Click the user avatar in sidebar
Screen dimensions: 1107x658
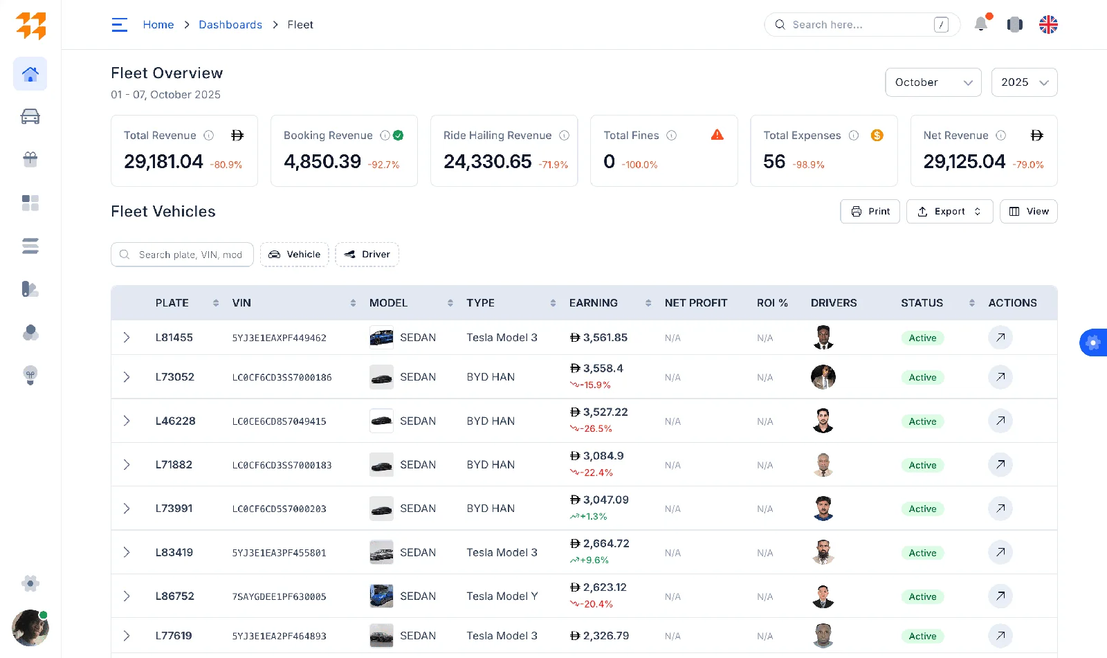(30, 628)
